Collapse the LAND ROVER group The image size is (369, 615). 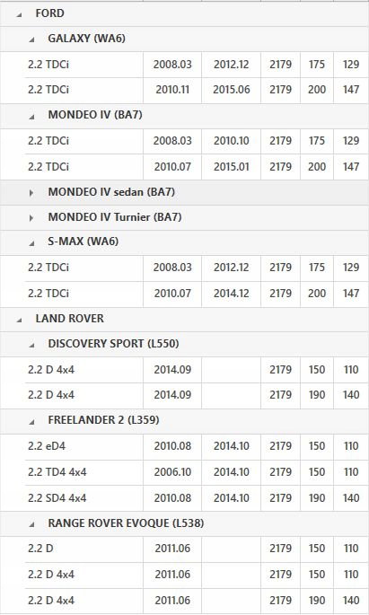[19, 320]
